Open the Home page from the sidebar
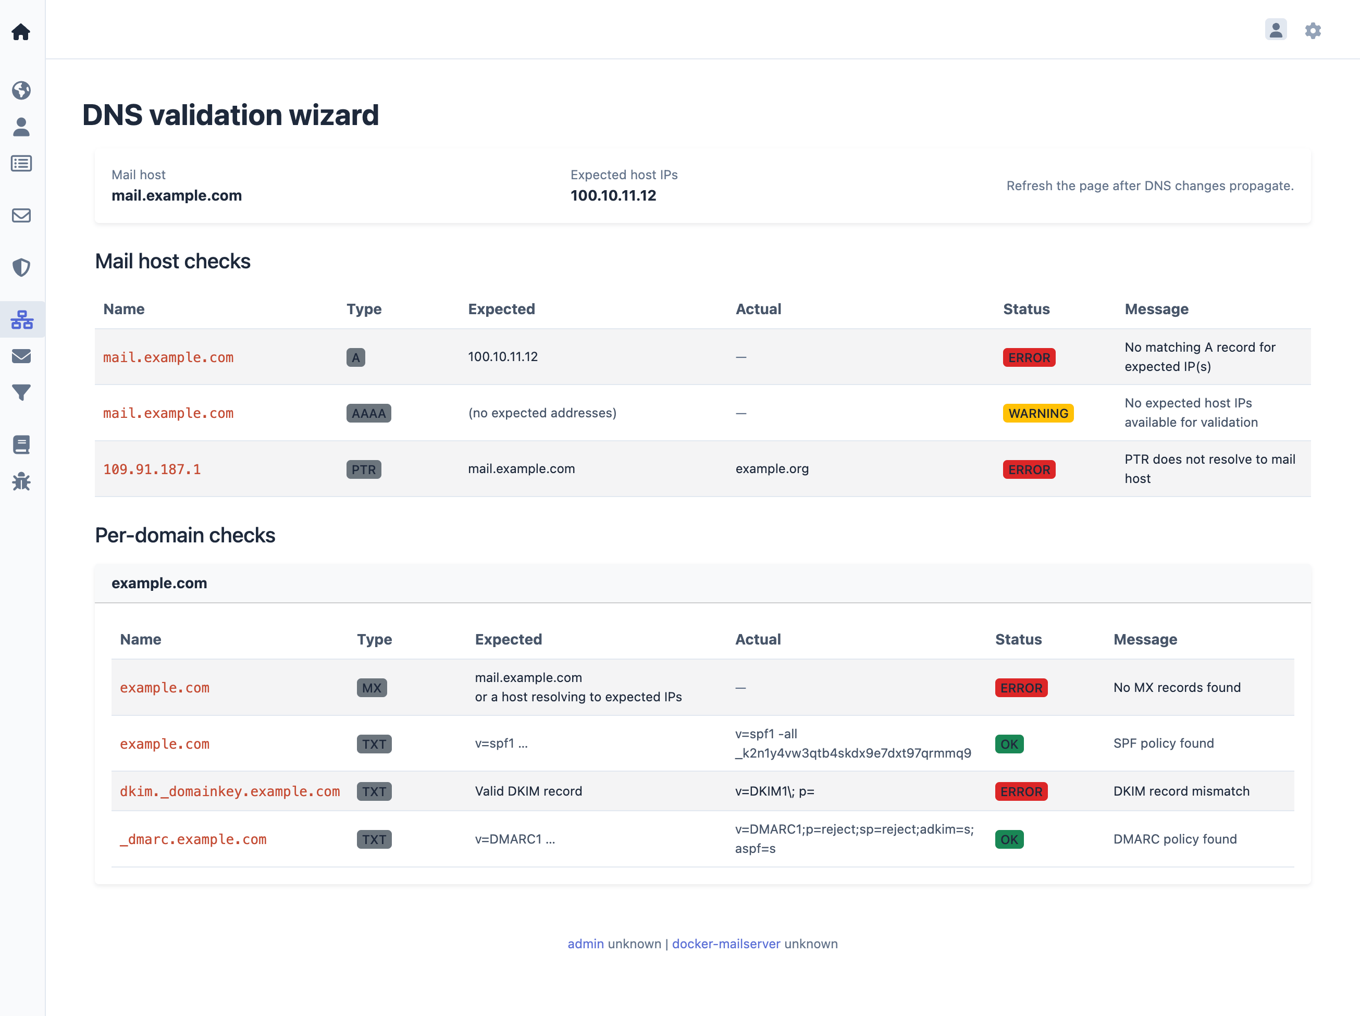Viewport: 1360px width, 1016px height. coord(21,31)
